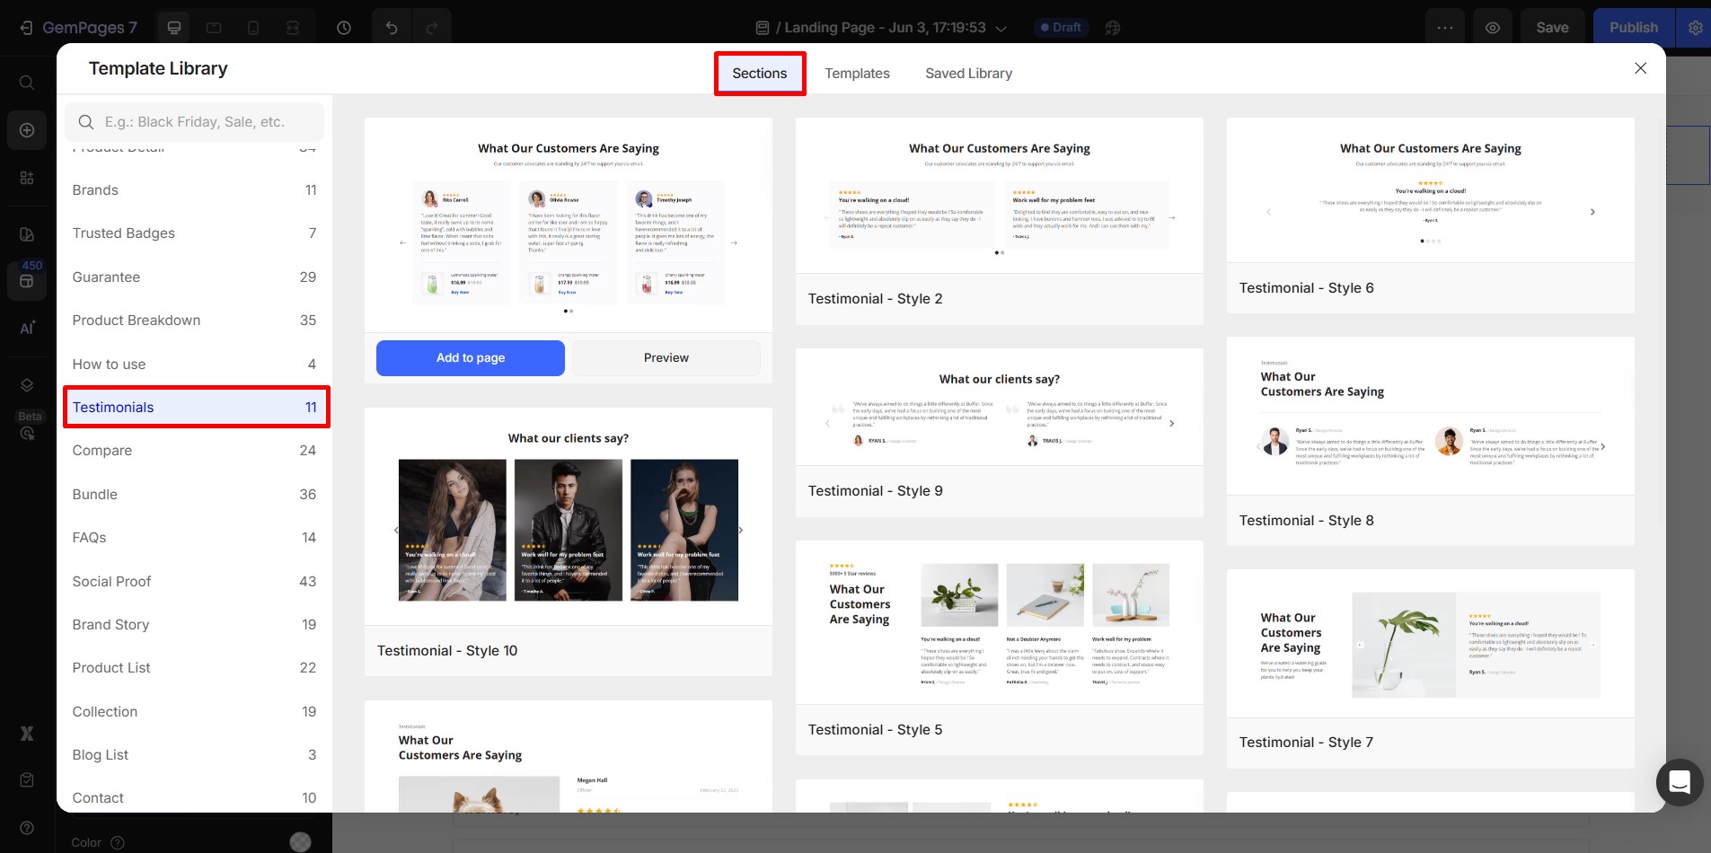This screenshot has height=853, width=1711.
Task: Switch to the Saved Library tab
Action: pos(967,73)
